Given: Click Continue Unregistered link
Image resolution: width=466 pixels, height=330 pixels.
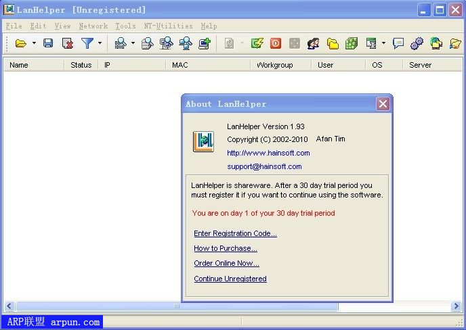Looking at the screenshot, I should click(230, 279).
